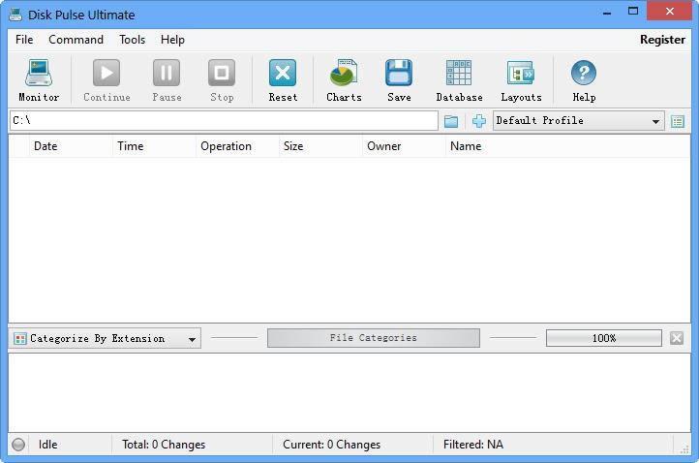This screenshot has width=699, height=463.
Task: Click the C:\ directory path field
Action: [x=224, y=121]
